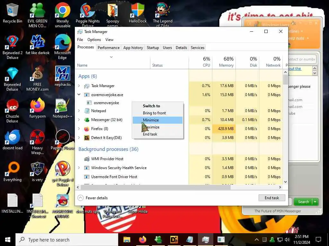
Task: Select the osremoverjoke child window row
Action: click(179, 103)
